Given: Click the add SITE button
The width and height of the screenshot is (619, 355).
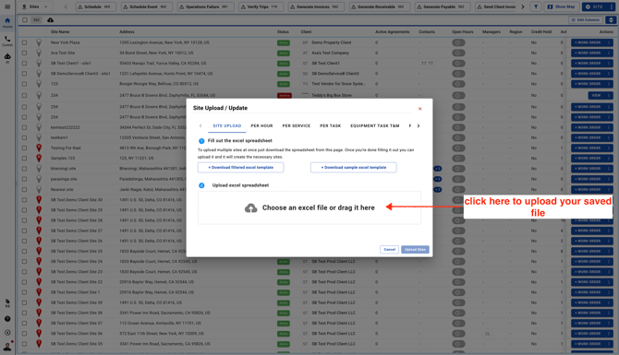Looking at the screenshot, I should click(x=595, y=6).
